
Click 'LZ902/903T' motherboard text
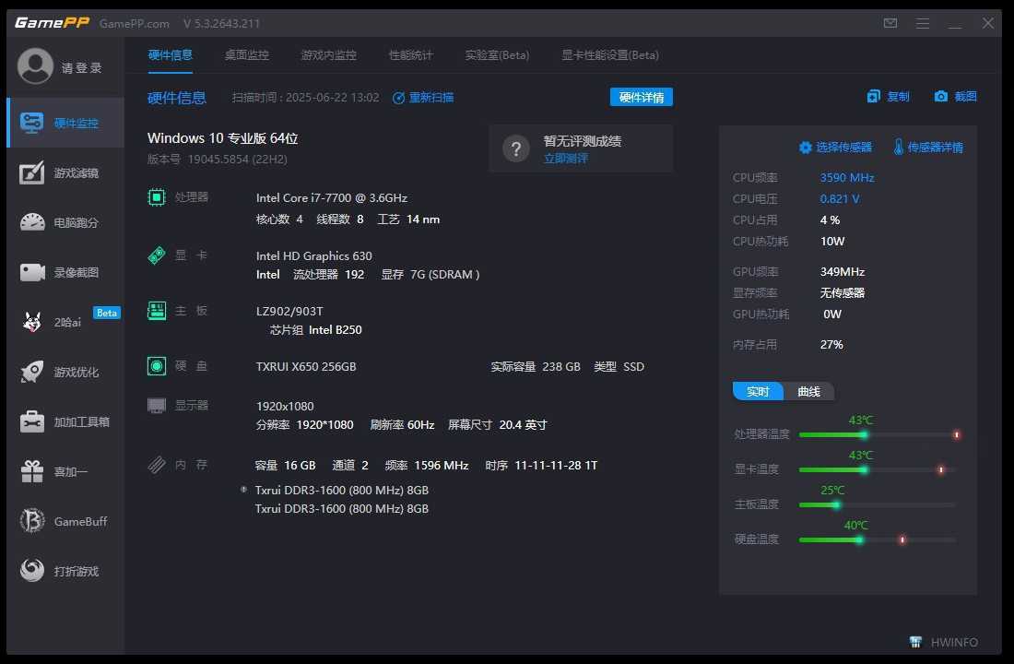(x=289, y=312)
